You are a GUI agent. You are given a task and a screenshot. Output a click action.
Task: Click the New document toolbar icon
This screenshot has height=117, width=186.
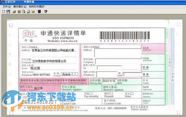(x=4, y=11)
